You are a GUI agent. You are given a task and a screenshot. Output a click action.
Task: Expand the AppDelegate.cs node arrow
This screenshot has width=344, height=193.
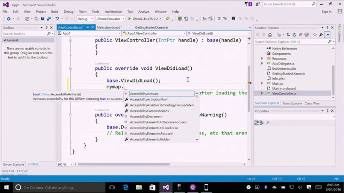pyautogui.click(x=262, y=64)
